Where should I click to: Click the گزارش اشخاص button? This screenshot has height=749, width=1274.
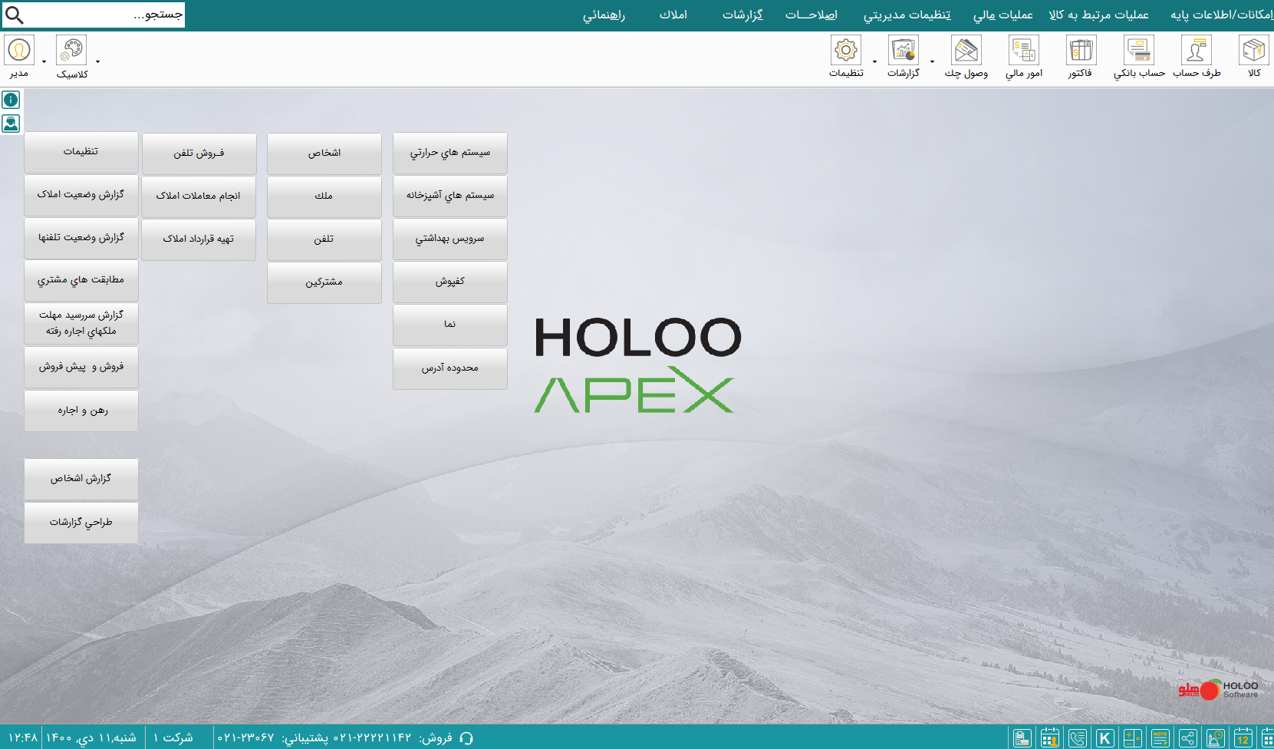[x=81, y=479]
